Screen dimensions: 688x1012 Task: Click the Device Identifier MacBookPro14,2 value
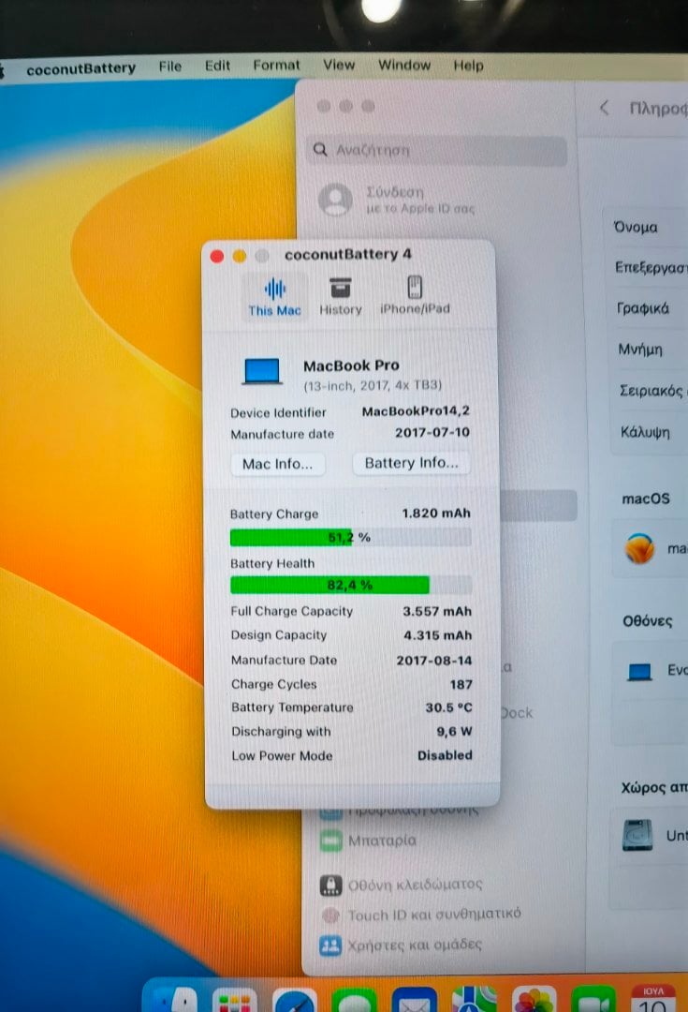[x=416, y=411]
